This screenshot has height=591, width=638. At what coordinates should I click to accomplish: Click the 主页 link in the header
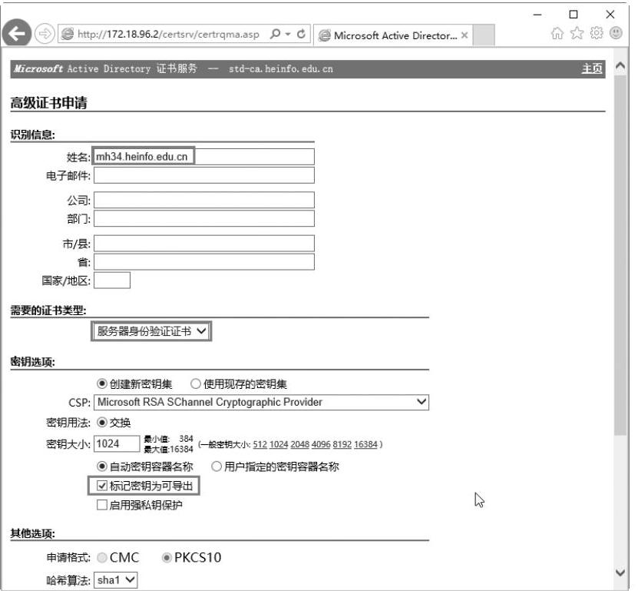click(x=592, y=68)
